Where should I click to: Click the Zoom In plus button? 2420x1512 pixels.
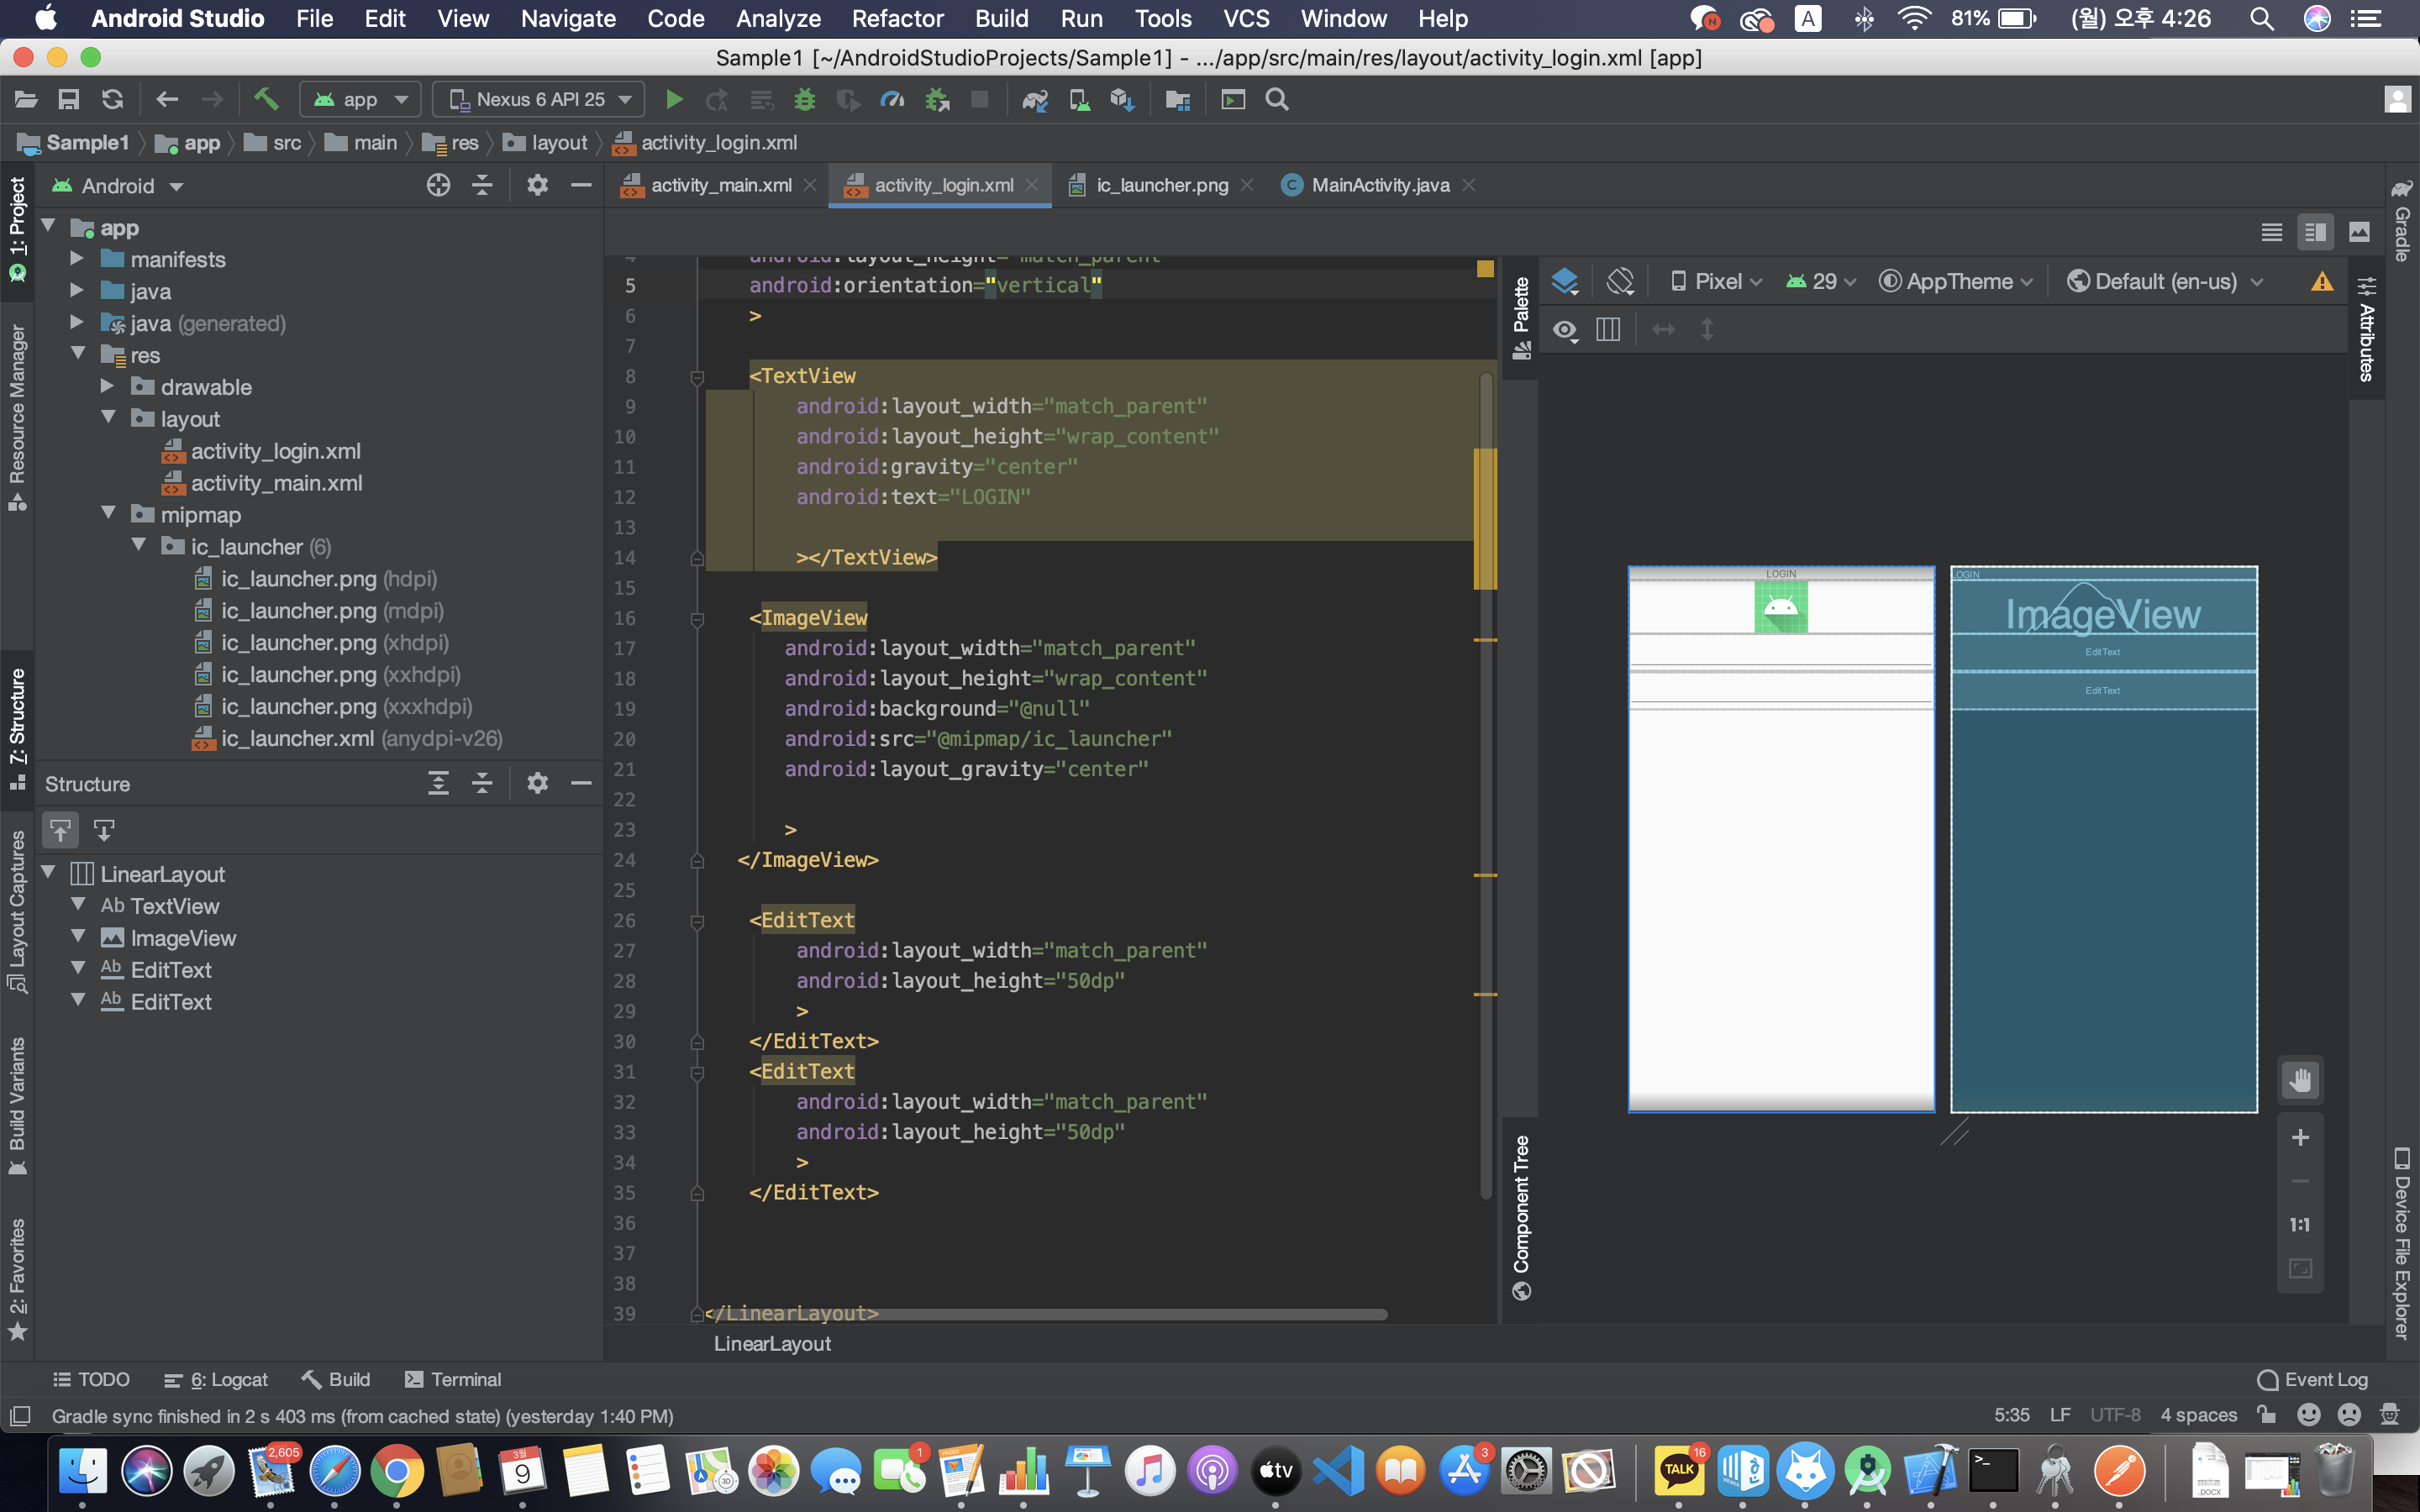coord(2300,1137)
